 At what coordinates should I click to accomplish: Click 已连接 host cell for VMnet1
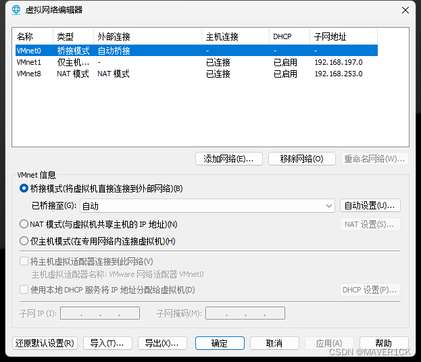point(218,62)
